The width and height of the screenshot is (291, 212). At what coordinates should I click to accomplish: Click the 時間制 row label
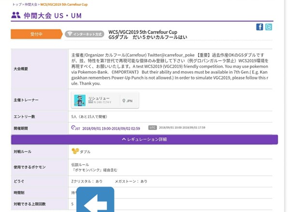(19, 193)
